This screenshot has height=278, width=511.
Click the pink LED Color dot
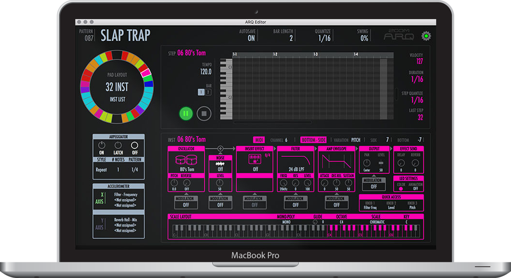tap(401, 188)
